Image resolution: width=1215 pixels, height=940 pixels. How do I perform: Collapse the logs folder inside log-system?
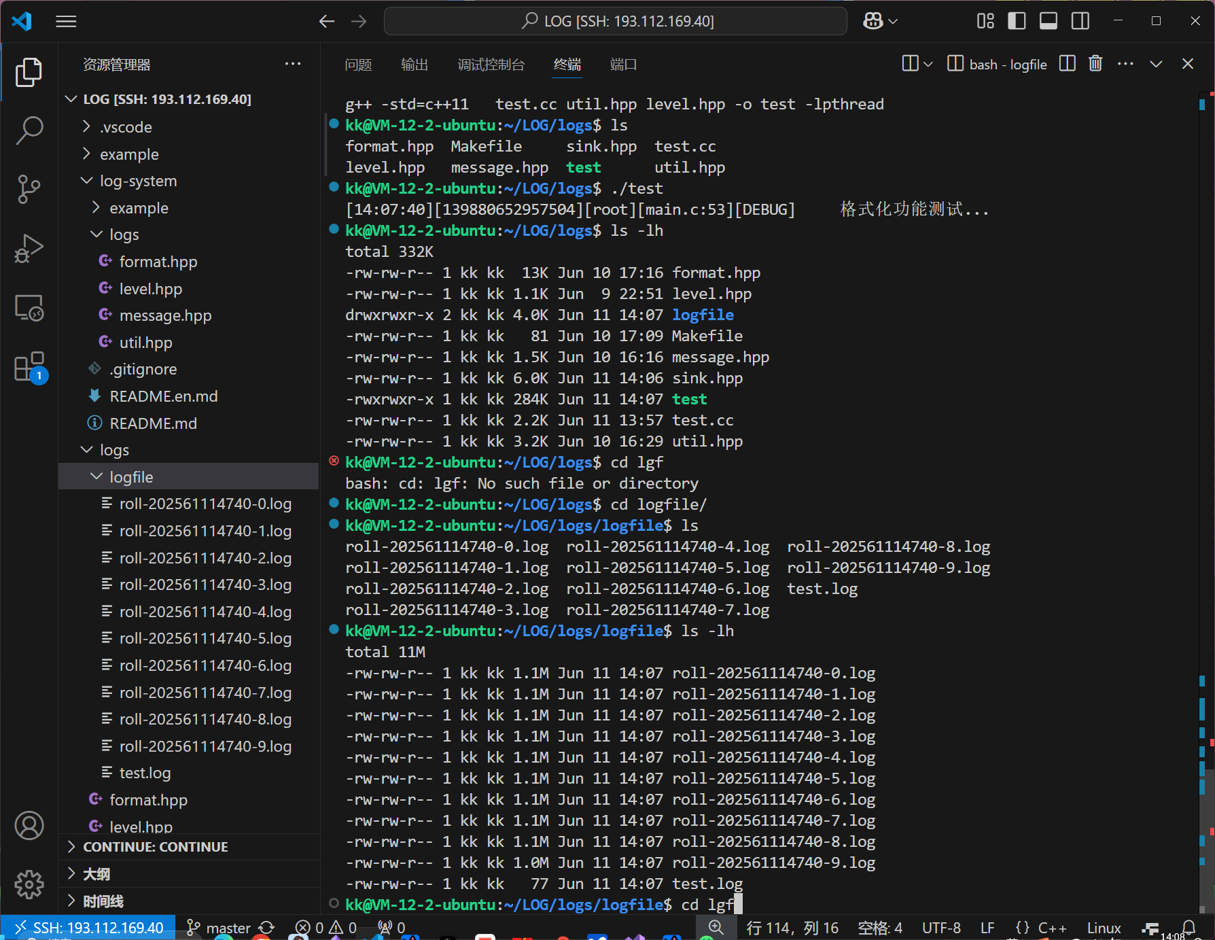pyautogui.click(x=189, y=234)
